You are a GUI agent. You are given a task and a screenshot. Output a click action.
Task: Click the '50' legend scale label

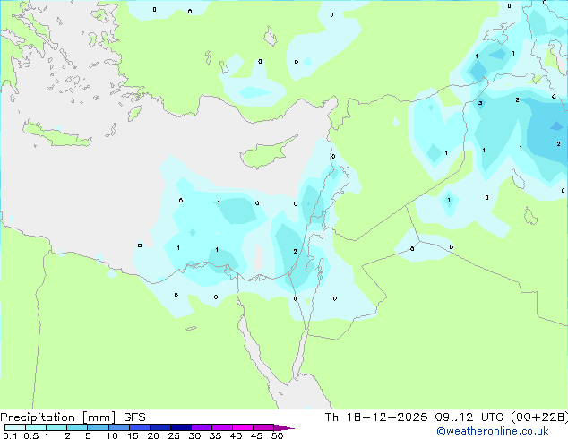(x=277, y=435)
